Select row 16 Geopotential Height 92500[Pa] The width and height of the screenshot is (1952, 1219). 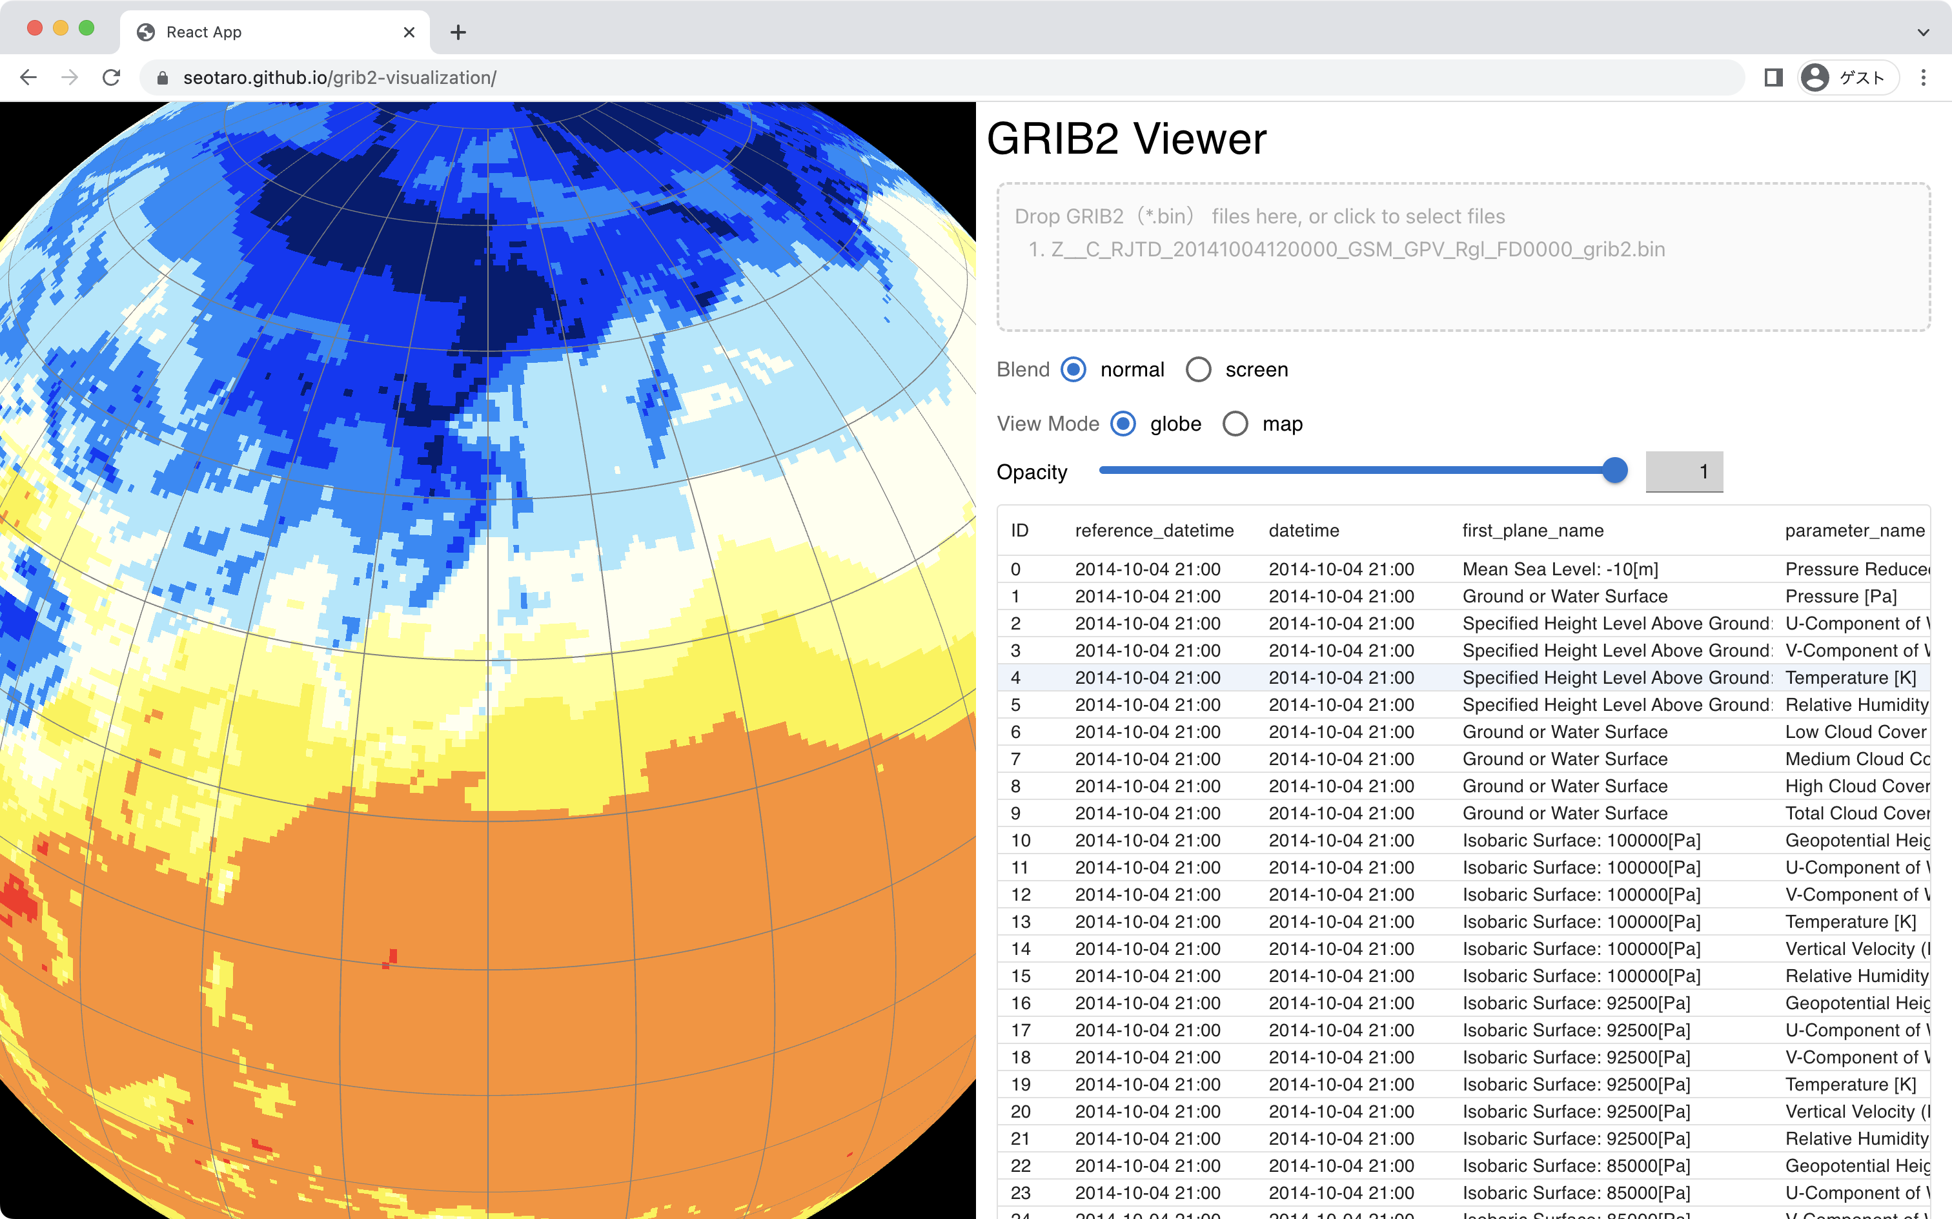click(x=1463, y=1003)
